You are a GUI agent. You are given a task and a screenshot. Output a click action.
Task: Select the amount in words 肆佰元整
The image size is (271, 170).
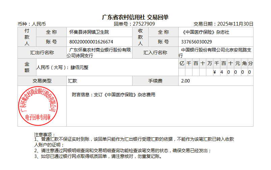tap(79, 67)
